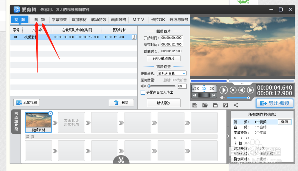Open the 音频 tab
This screenshot has width=298, height=171.
40,20
